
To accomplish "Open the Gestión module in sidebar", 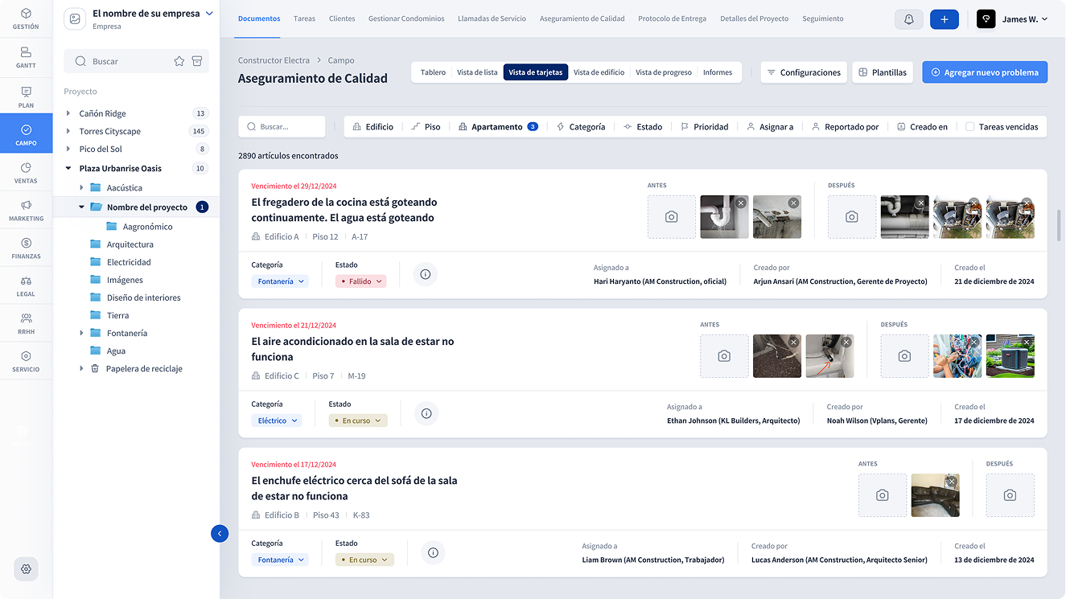I will [x=26, y=18].
